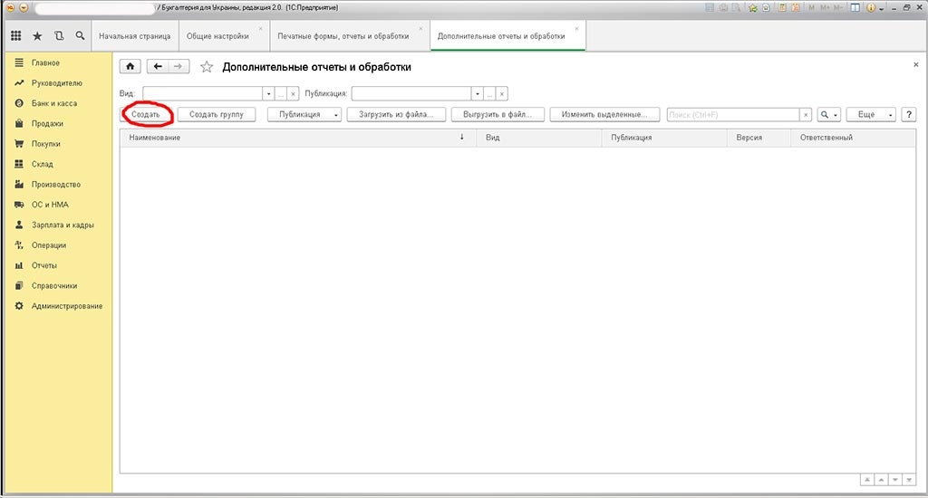Image resolution: width=928 pixels, height=498 pixels.
Task: Switch to the Начальная страница tab
Action: [x=134, y=36]
